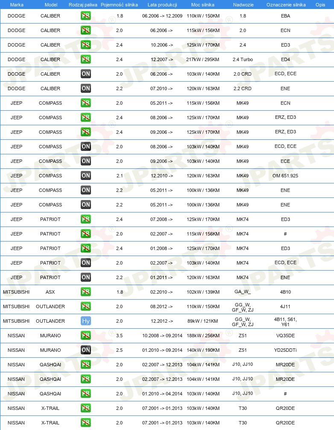Viewport: 334px width, 430px height.
Task: Select the 12.2012 -> production date cell
Action: coord(161,321)
